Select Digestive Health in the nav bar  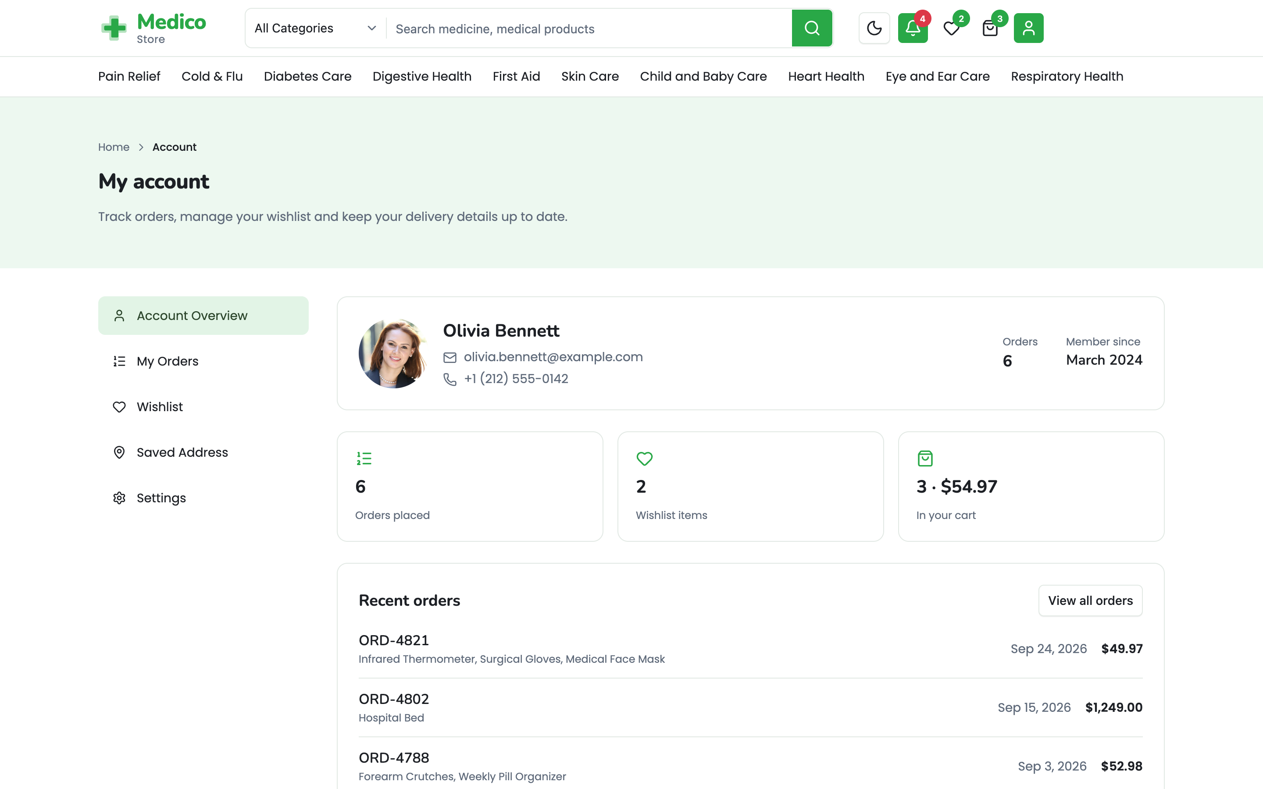click(x=422, y=76)
